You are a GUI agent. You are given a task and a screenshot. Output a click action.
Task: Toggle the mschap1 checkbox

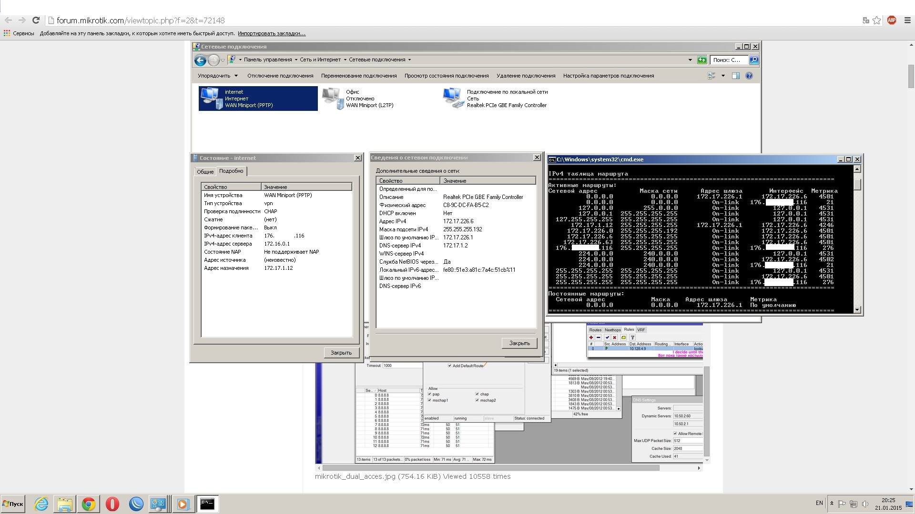pyautogui.click(x=429, y=400)
